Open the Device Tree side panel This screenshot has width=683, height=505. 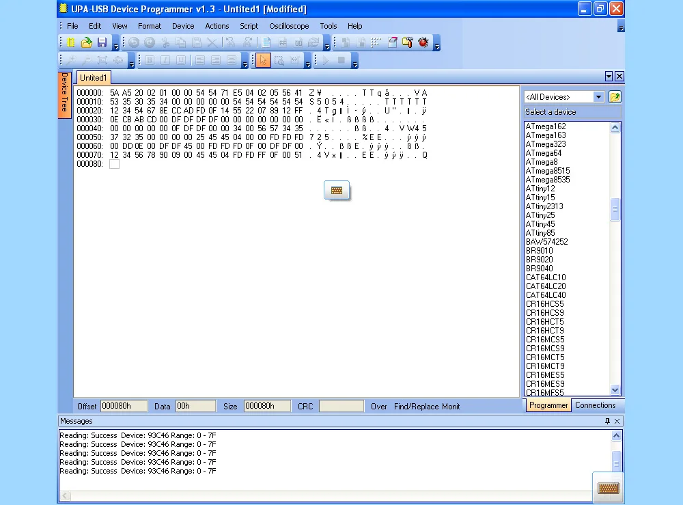click(x=65, y=94)
